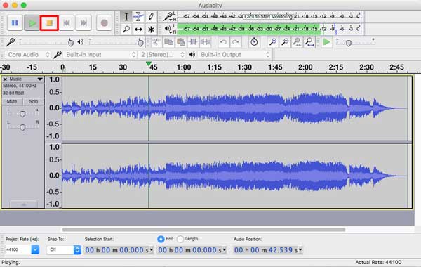The height and width of the screenshot is (267, 421).
Task: Click the Actual Rate: 44100 status text
Action: (378, 262)
